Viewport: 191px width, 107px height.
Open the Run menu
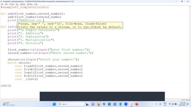point(17,4)
